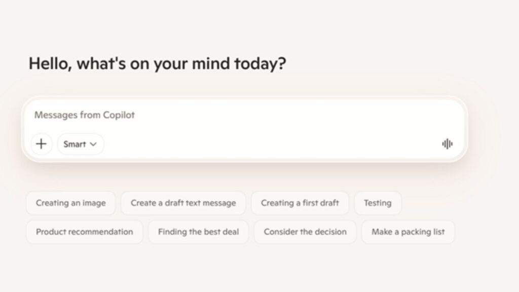Open the Product recommendation prompt
Image resolution: width=519 pixels, height=292 pixels.
click(84, 232)
